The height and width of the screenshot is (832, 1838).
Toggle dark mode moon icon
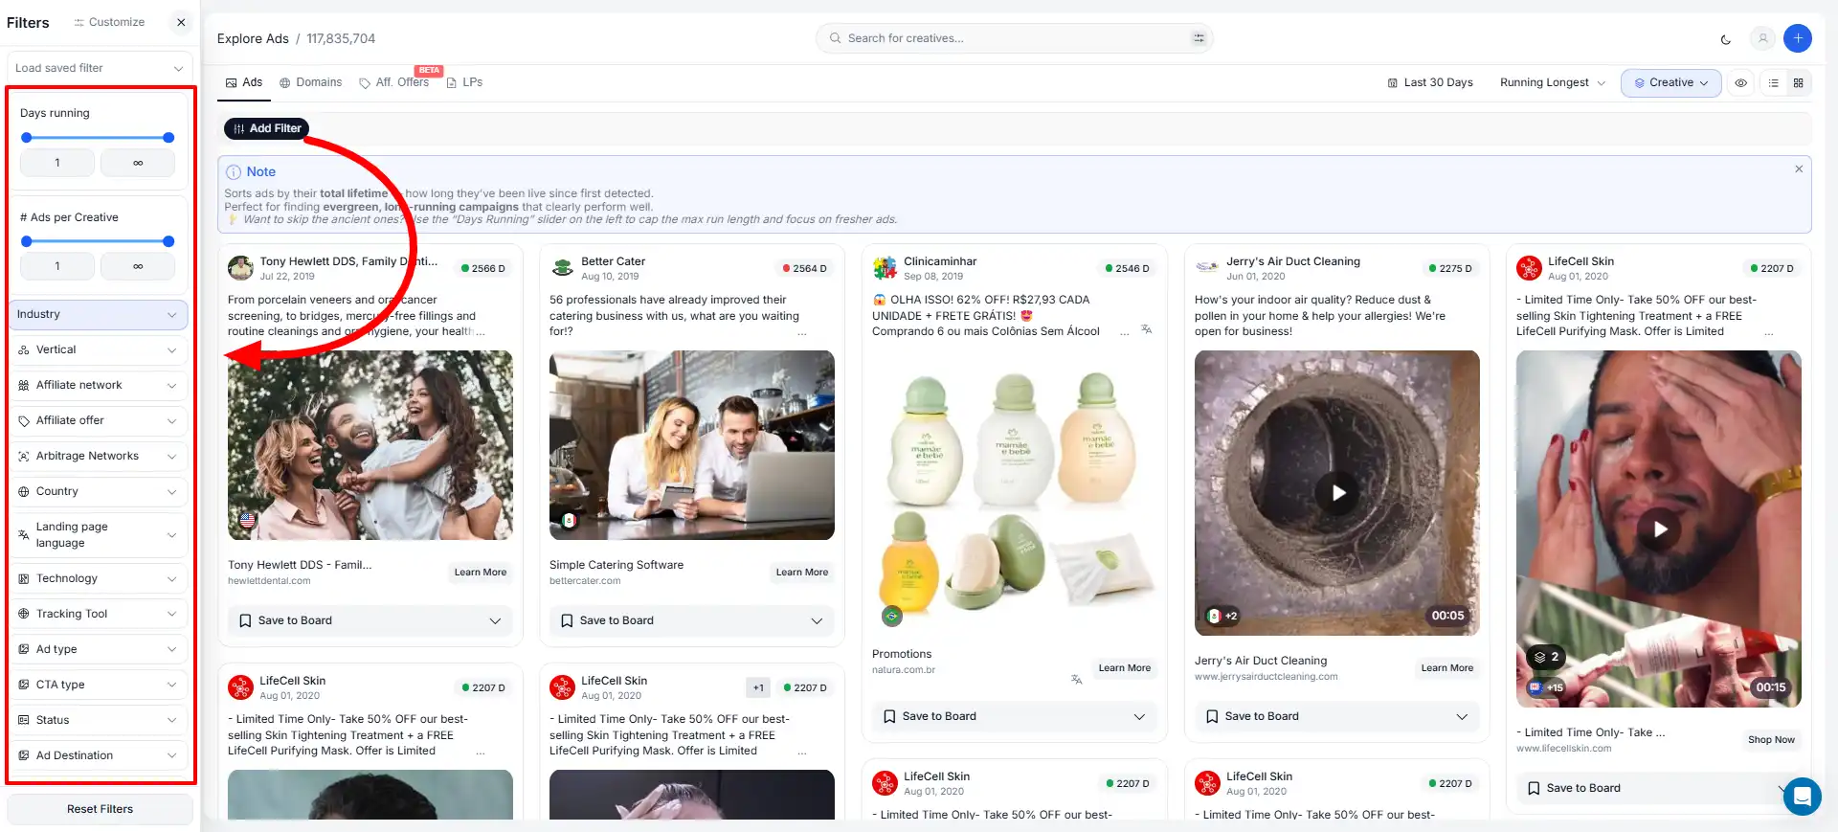point(1726,39)
